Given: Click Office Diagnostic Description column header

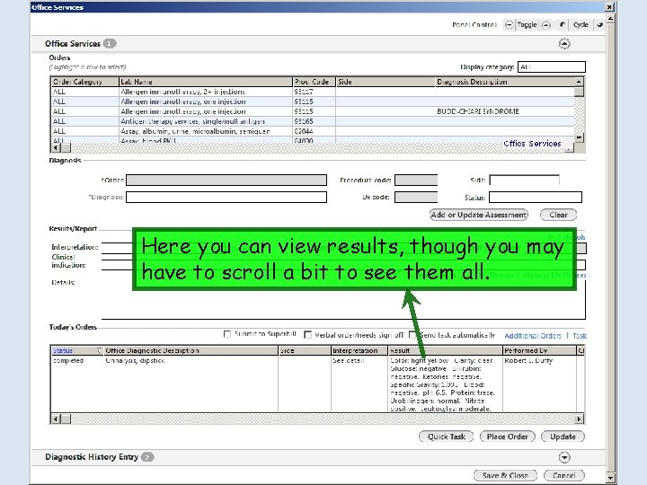Looking at the screenshot, I should pos(191,350).
